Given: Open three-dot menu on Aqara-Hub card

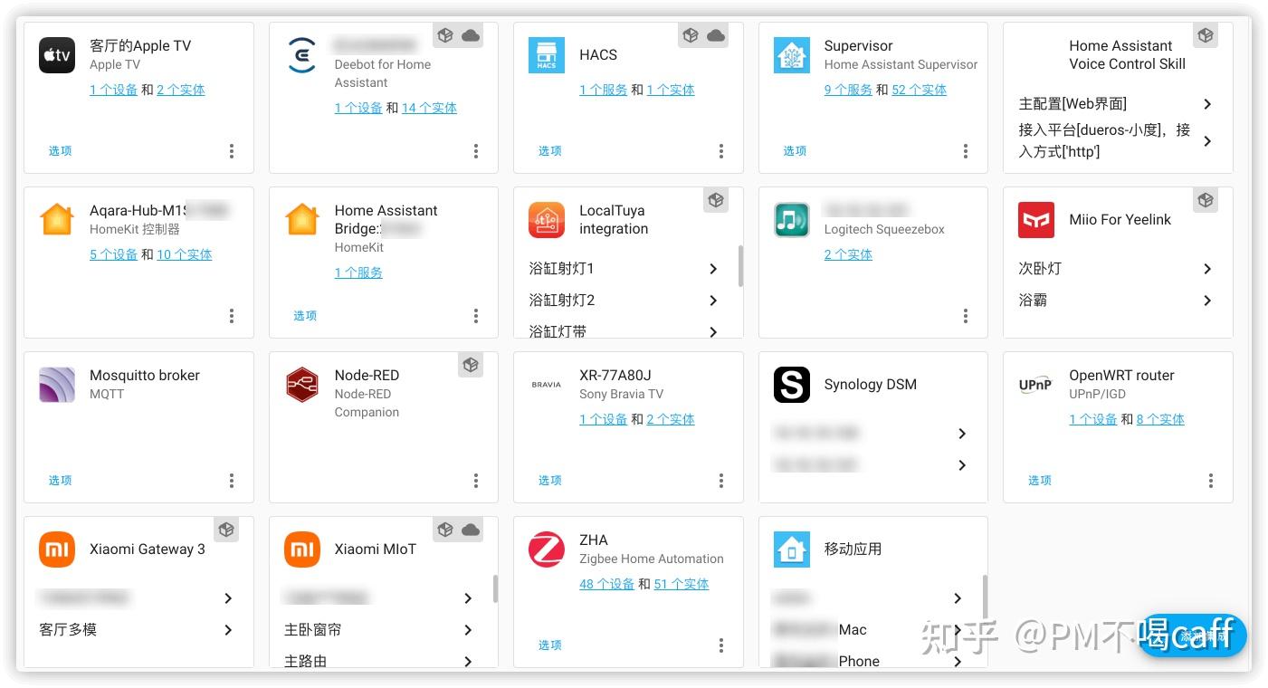Looking at the screenshot, I should (x=232, y=316).
